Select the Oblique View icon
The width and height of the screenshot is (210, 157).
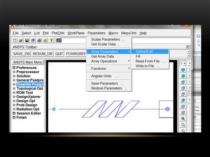click(x=183, y=76)
